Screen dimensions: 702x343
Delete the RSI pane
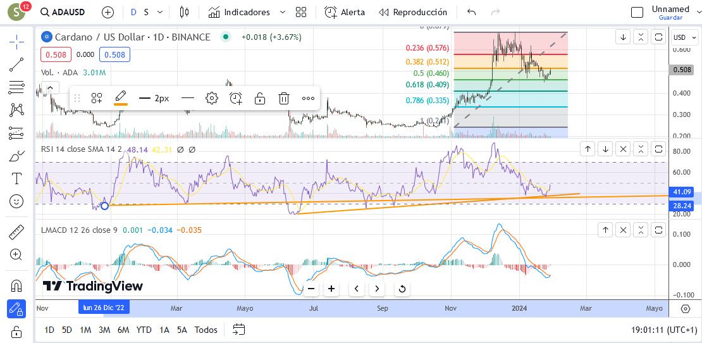click(624, 149)
